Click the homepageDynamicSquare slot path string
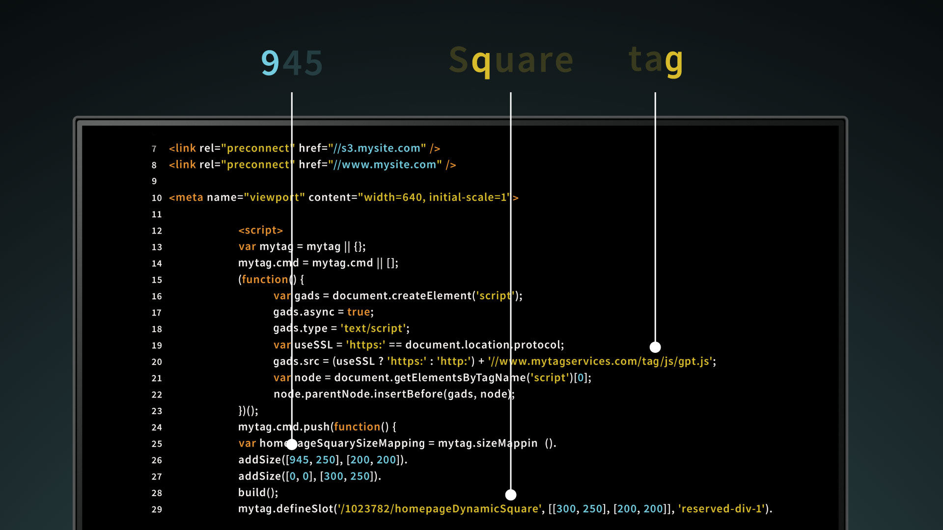The width and height of the screenshot is (943, 530). tap(440, 509)
